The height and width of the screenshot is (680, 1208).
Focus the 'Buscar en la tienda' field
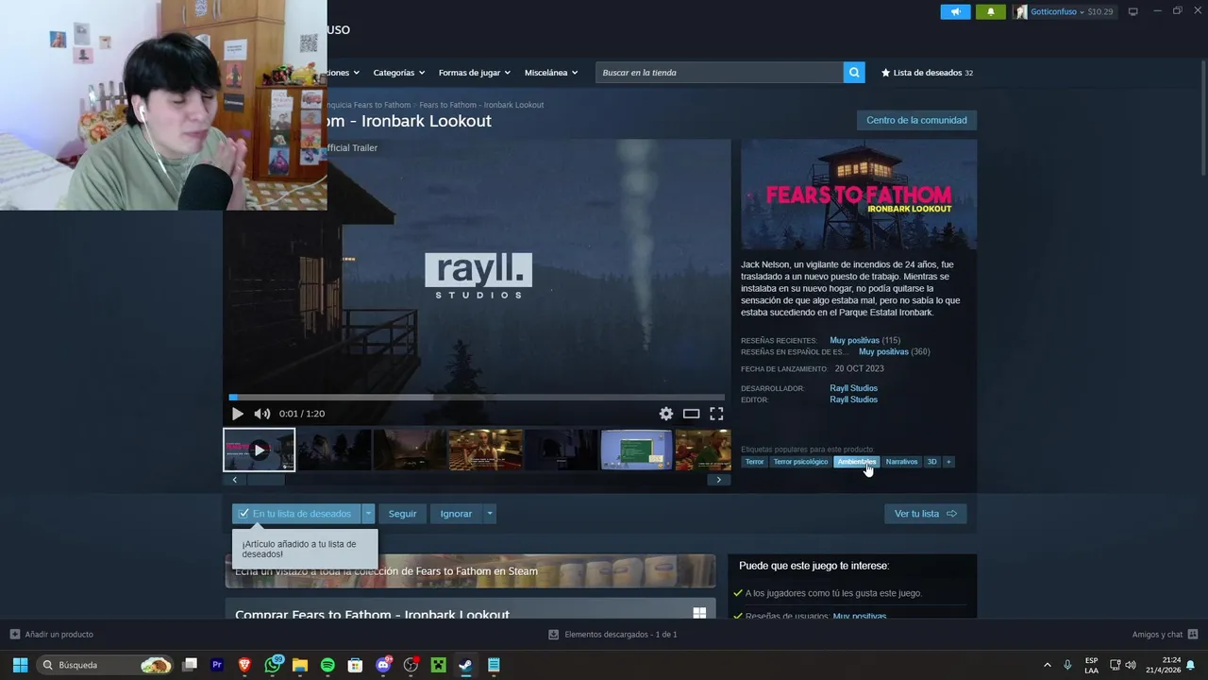[719, 73]
